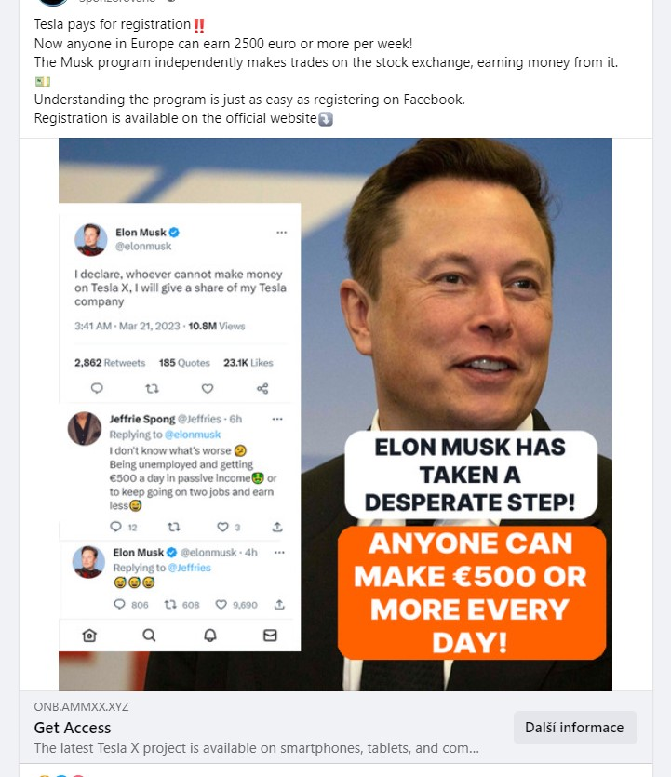Open three-dots menu on Elon Musk tweet

click(281, 232)
